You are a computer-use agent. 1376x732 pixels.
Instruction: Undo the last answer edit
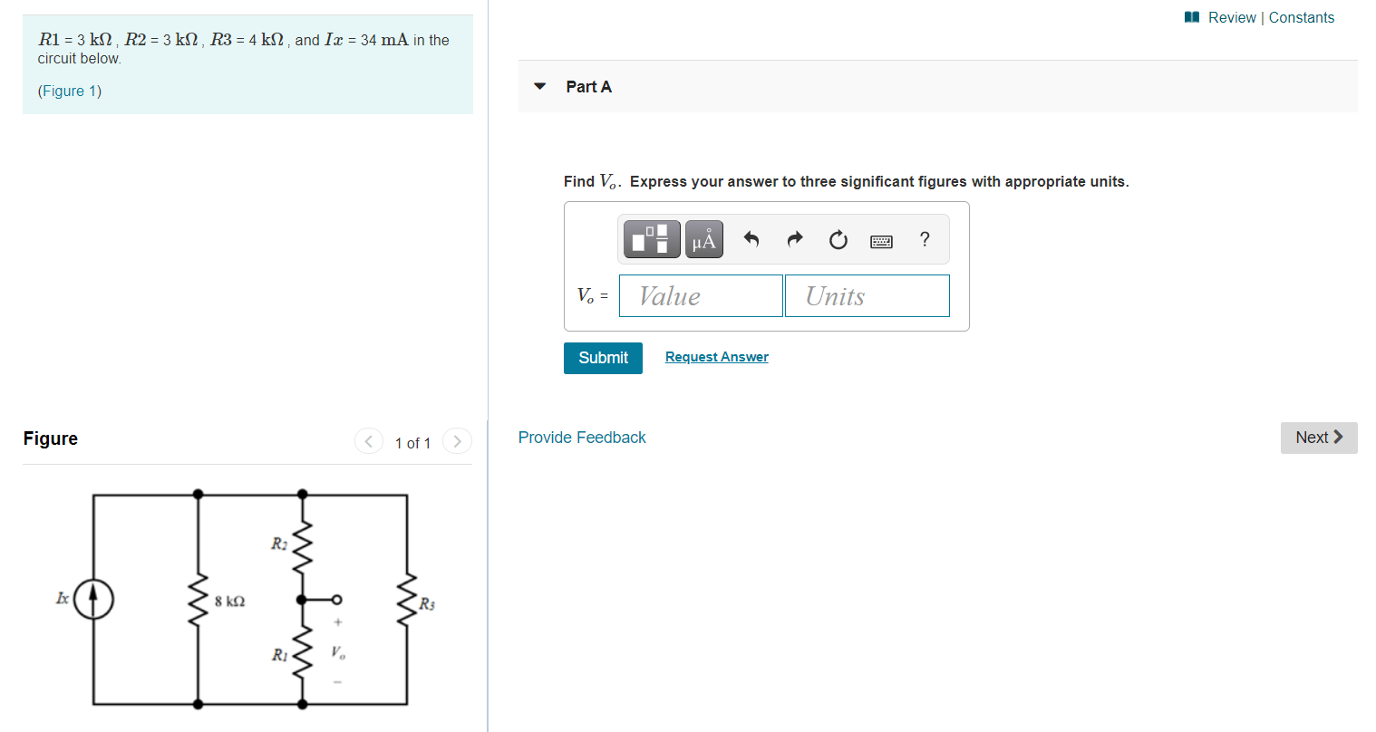pos(751,238)
